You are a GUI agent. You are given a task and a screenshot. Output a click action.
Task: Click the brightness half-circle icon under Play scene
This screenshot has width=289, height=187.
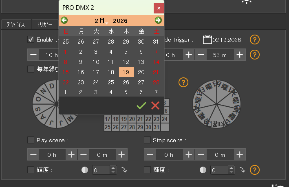coord(85,170)
